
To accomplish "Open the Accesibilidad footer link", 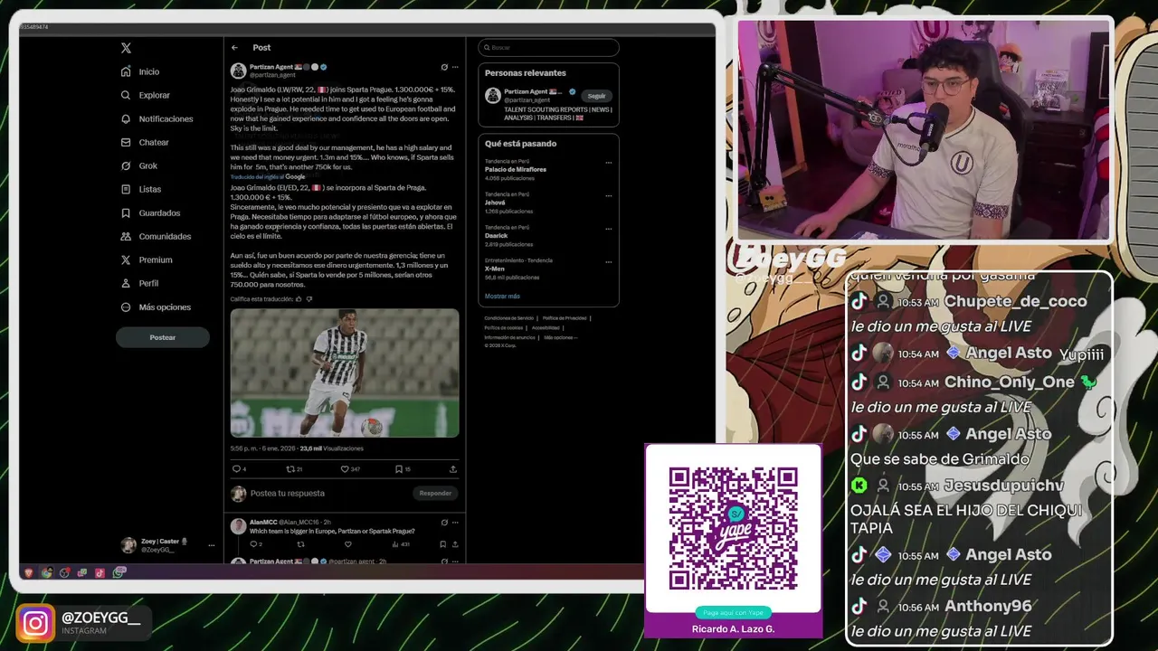I will pyautogui.click(x=546, y=327).
